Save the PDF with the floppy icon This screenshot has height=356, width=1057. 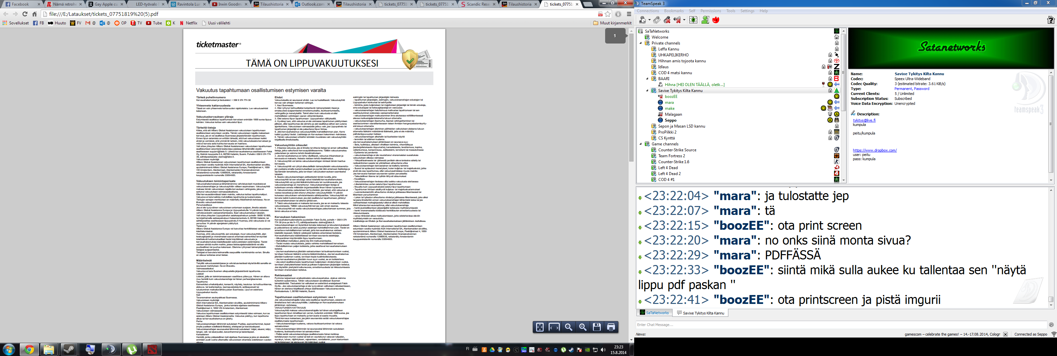click(597, 327)
